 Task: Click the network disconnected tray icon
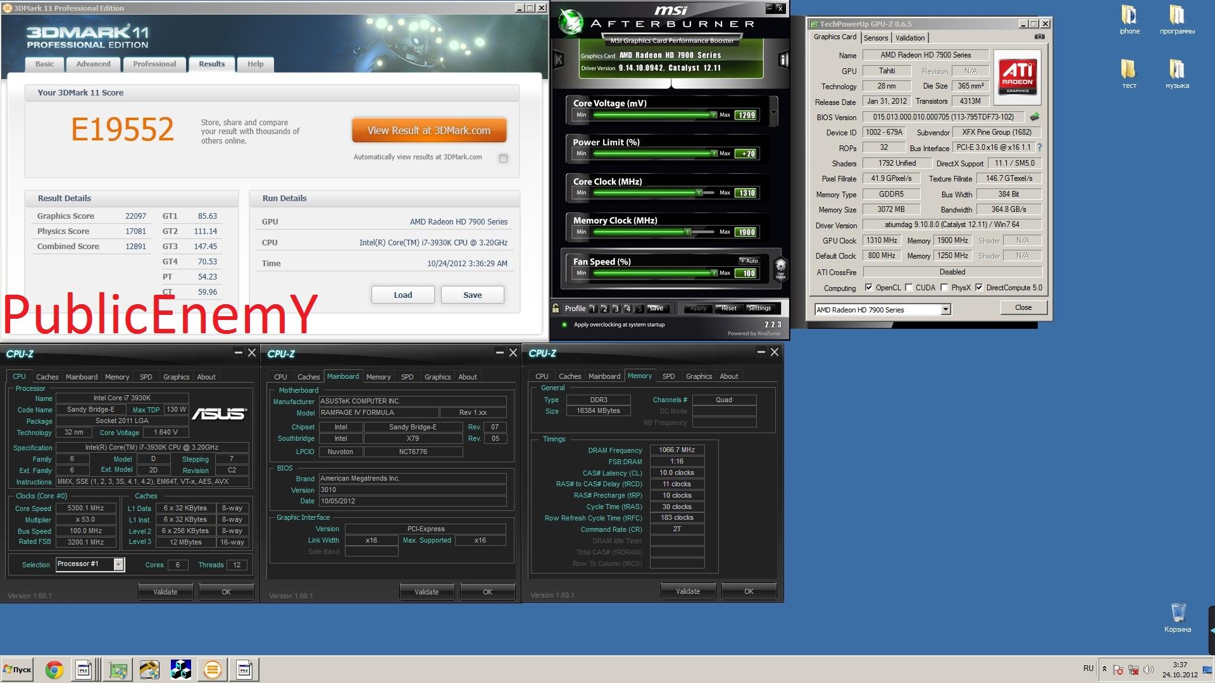point(1133,670)
